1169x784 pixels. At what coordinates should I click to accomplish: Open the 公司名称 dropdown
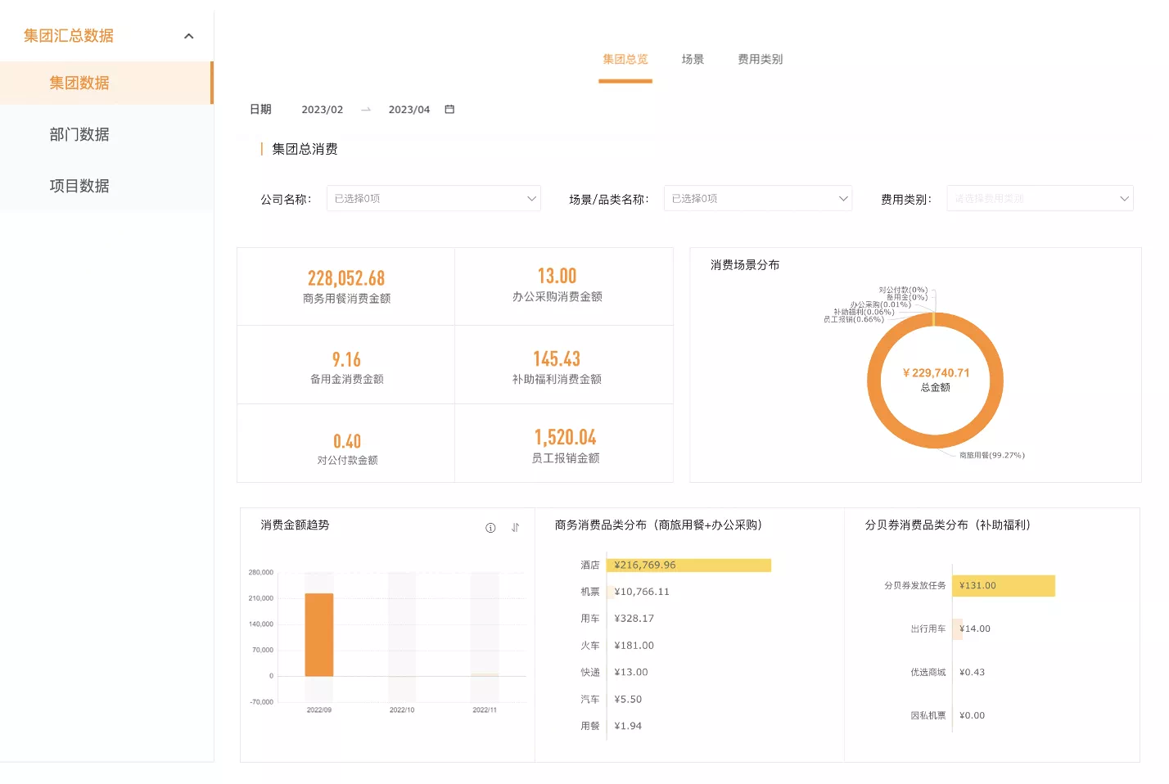click(433, 199)
